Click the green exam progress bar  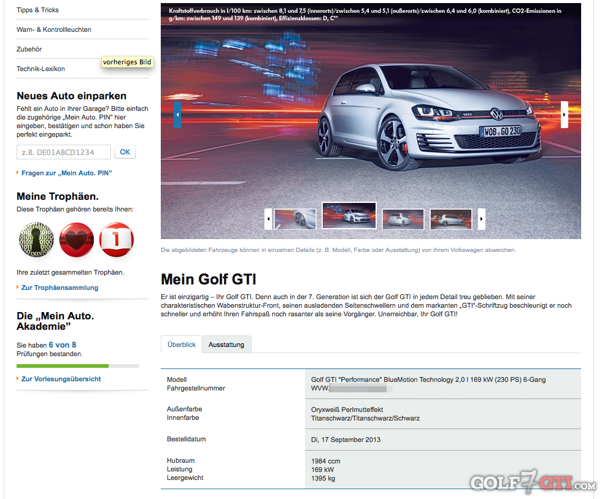pos(63,366)
